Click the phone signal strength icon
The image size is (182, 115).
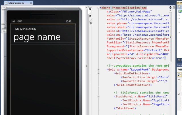pos(13,21)
